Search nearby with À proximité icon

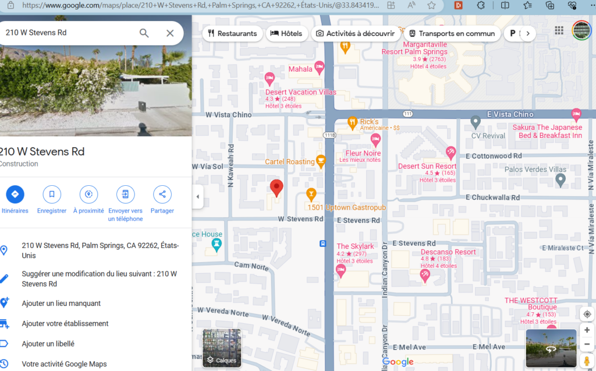88,195
